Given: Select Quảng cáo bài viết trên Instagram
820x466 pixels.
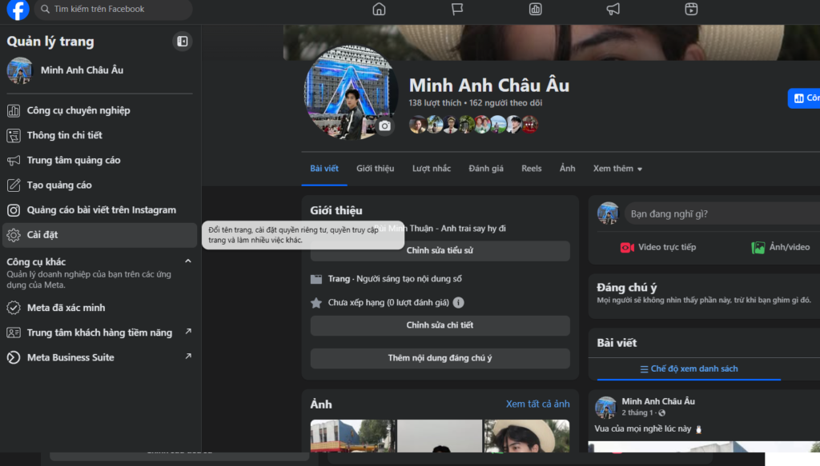Looking at the screenshot, I should [97, 209].
